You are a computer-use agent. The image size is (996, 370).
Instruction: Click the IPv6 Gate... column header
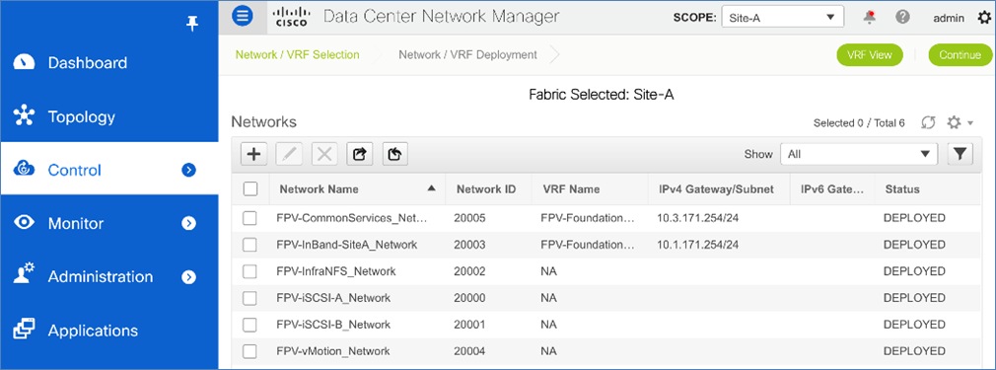pyautogui.click(x=832, y=188)
